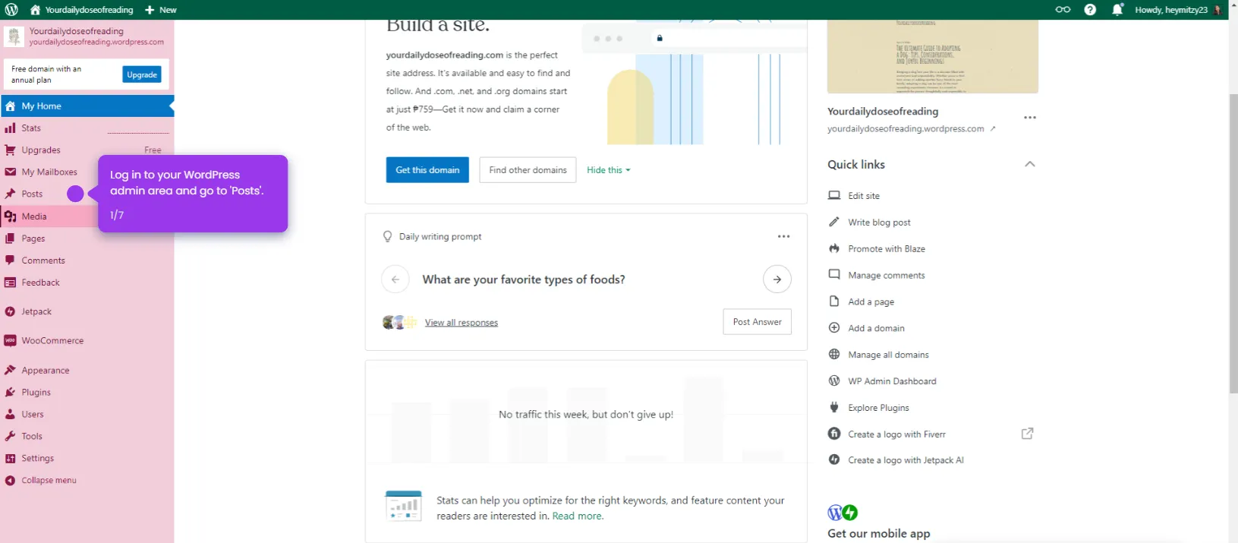1238x543 pixels.
Task: Click the site icon in sidebar header
Action: (14, 36)
